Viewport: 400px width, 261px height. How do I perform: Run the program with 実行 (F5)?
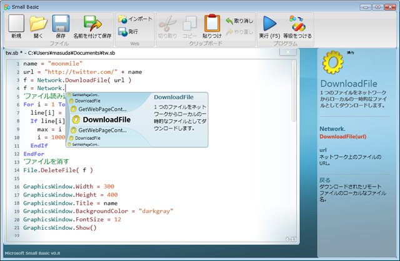point(270,24)
